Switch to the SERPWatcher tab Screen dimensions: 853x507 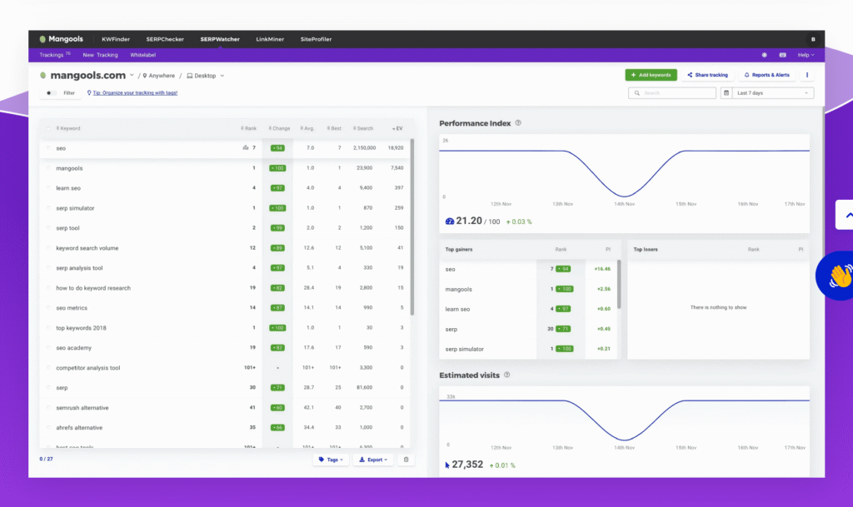click(220, 39)
